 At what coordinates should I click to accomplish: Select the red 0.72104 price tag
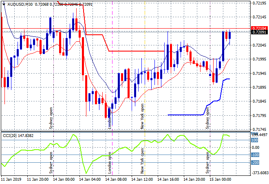(x=259, y=28)
